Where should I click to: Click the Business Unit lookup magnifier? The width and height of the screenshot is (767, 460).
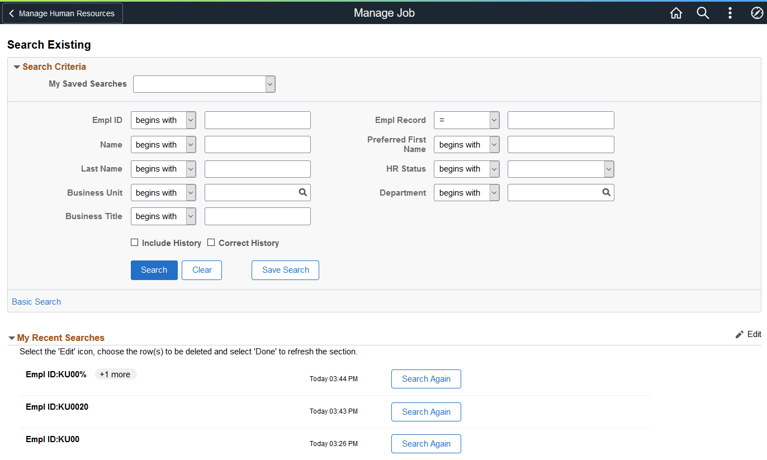click(x=302, y=192)
